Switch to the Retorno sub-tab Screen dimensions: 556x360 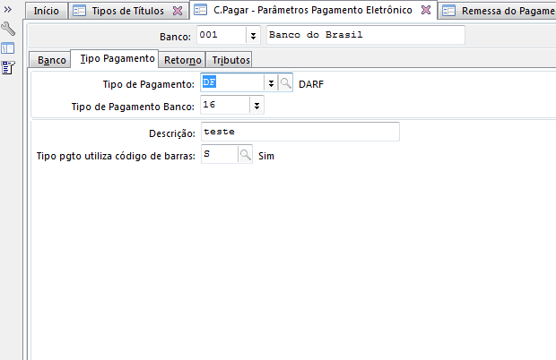[182, 60]
